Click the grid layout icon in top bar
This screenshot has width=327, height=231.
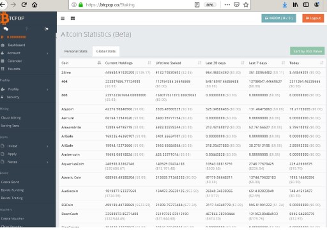(x=73, y=19)
